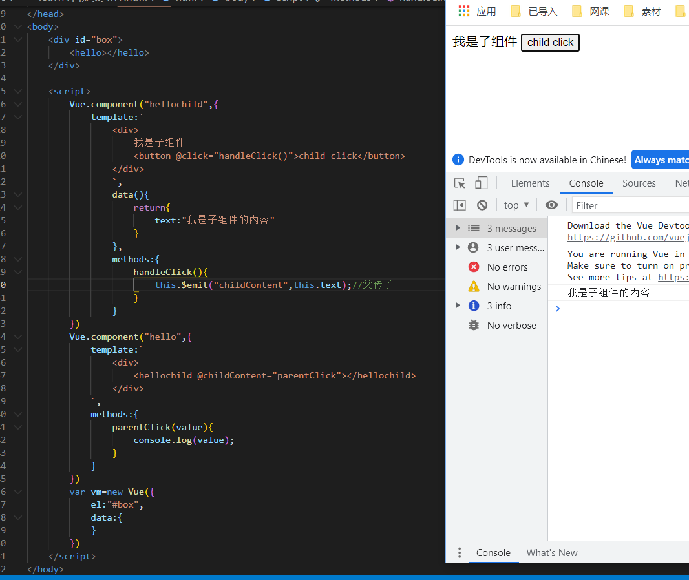Toggle the console sidebar panel icon
Screen dimensions: 689x580
coord(460,205)
